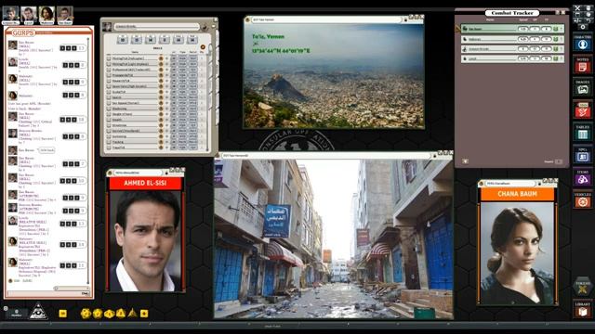Image resolution: width=595 pixels, height=334 pixels.
Task: Click the orange add-skill button above the list
Action: click(x=203, y=47)
